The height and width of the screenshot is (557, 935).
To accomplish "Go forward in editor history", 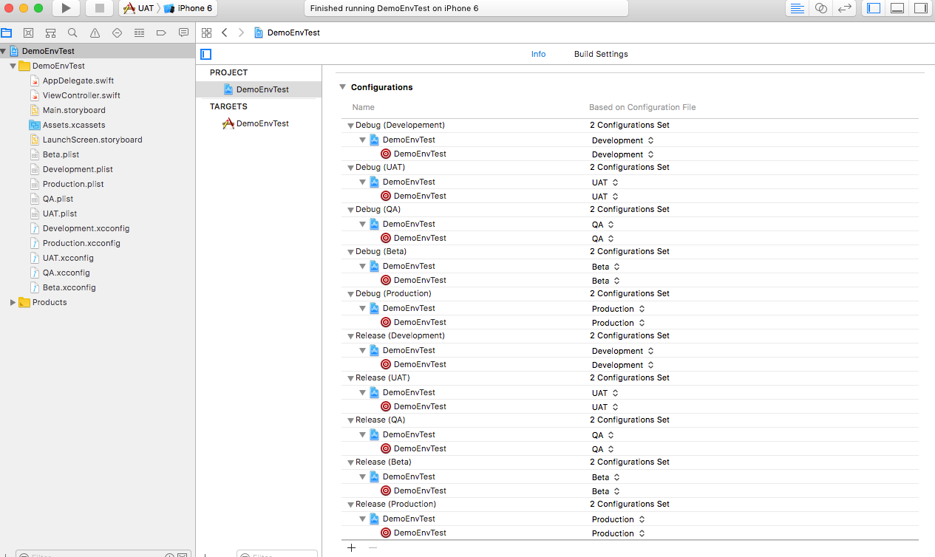I will 241,33.
